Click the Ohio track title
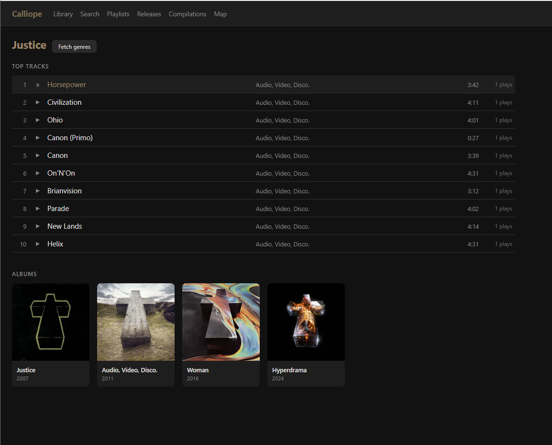This screenshot has height=445, width=552. (55, 120)
